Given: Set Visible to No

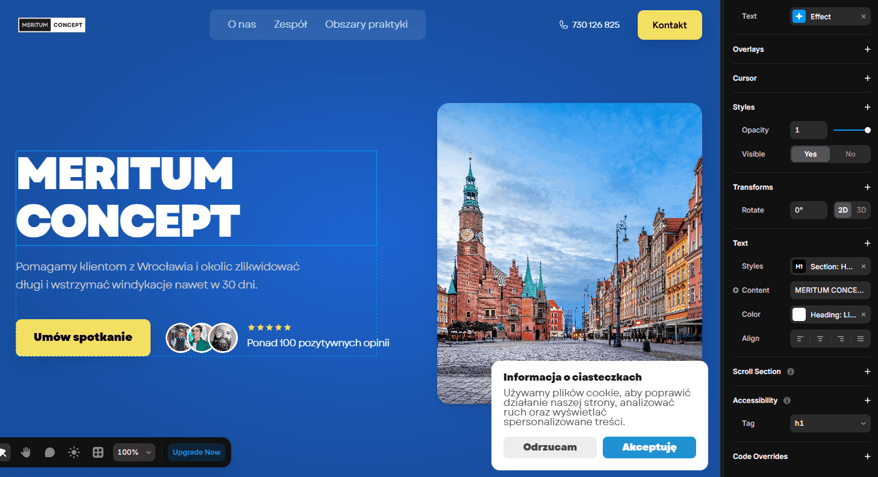Looking at the screenshot, I should (x=850, y=154).
